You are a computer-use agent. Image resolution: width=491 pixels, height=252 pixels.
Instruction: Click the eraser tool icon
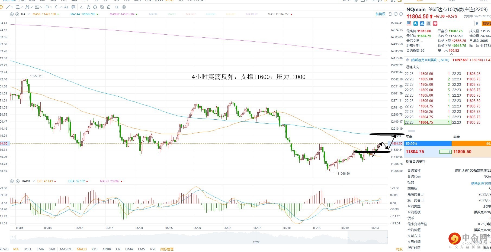[82, 7]
